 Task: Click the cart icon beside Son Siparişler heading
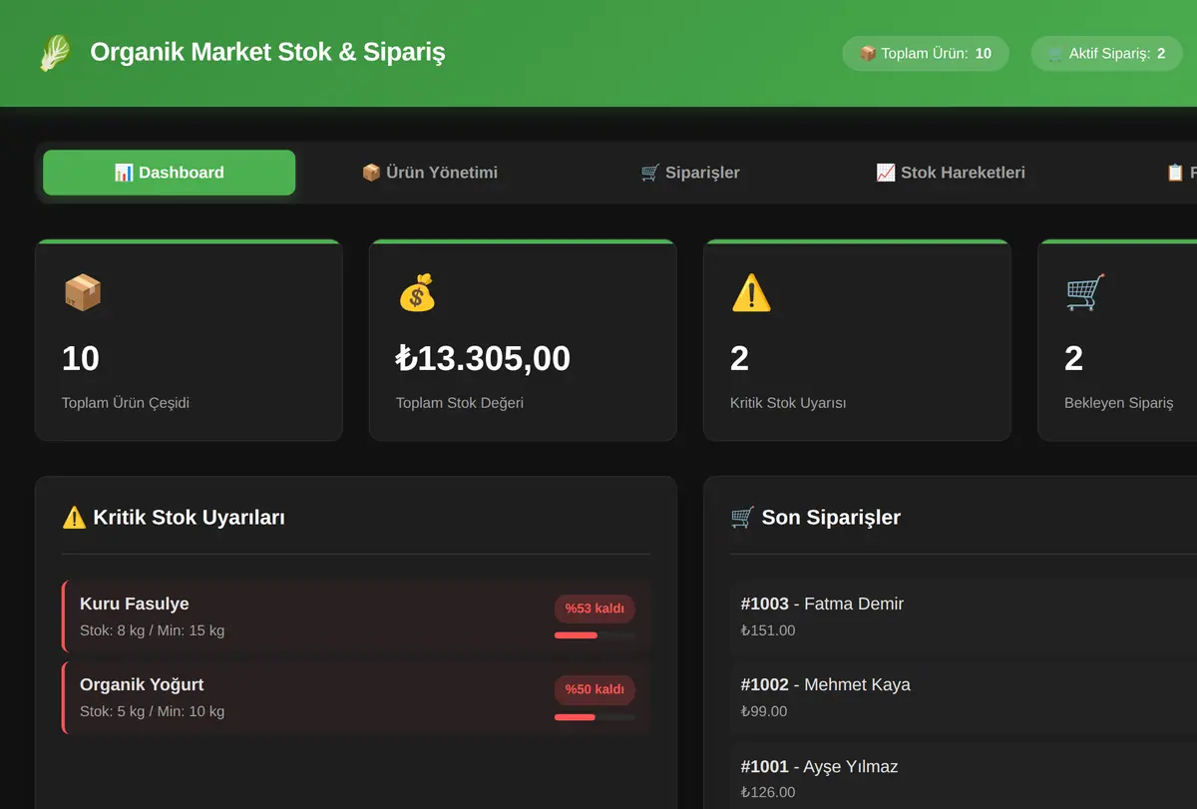[x=742, y=518]
